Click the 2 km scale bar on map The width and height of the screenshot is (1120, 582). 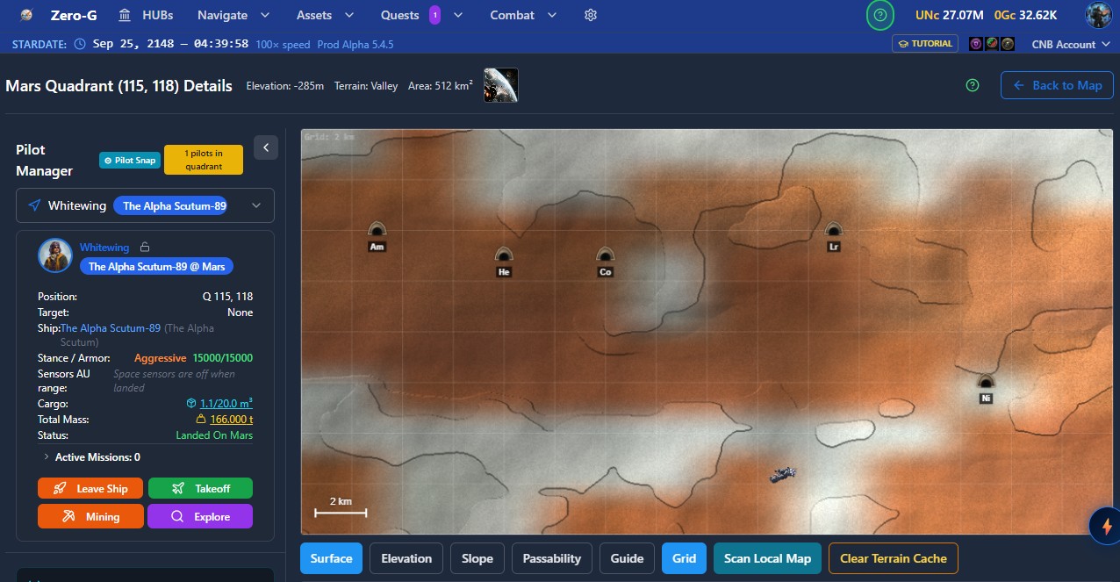pos(341,507)
